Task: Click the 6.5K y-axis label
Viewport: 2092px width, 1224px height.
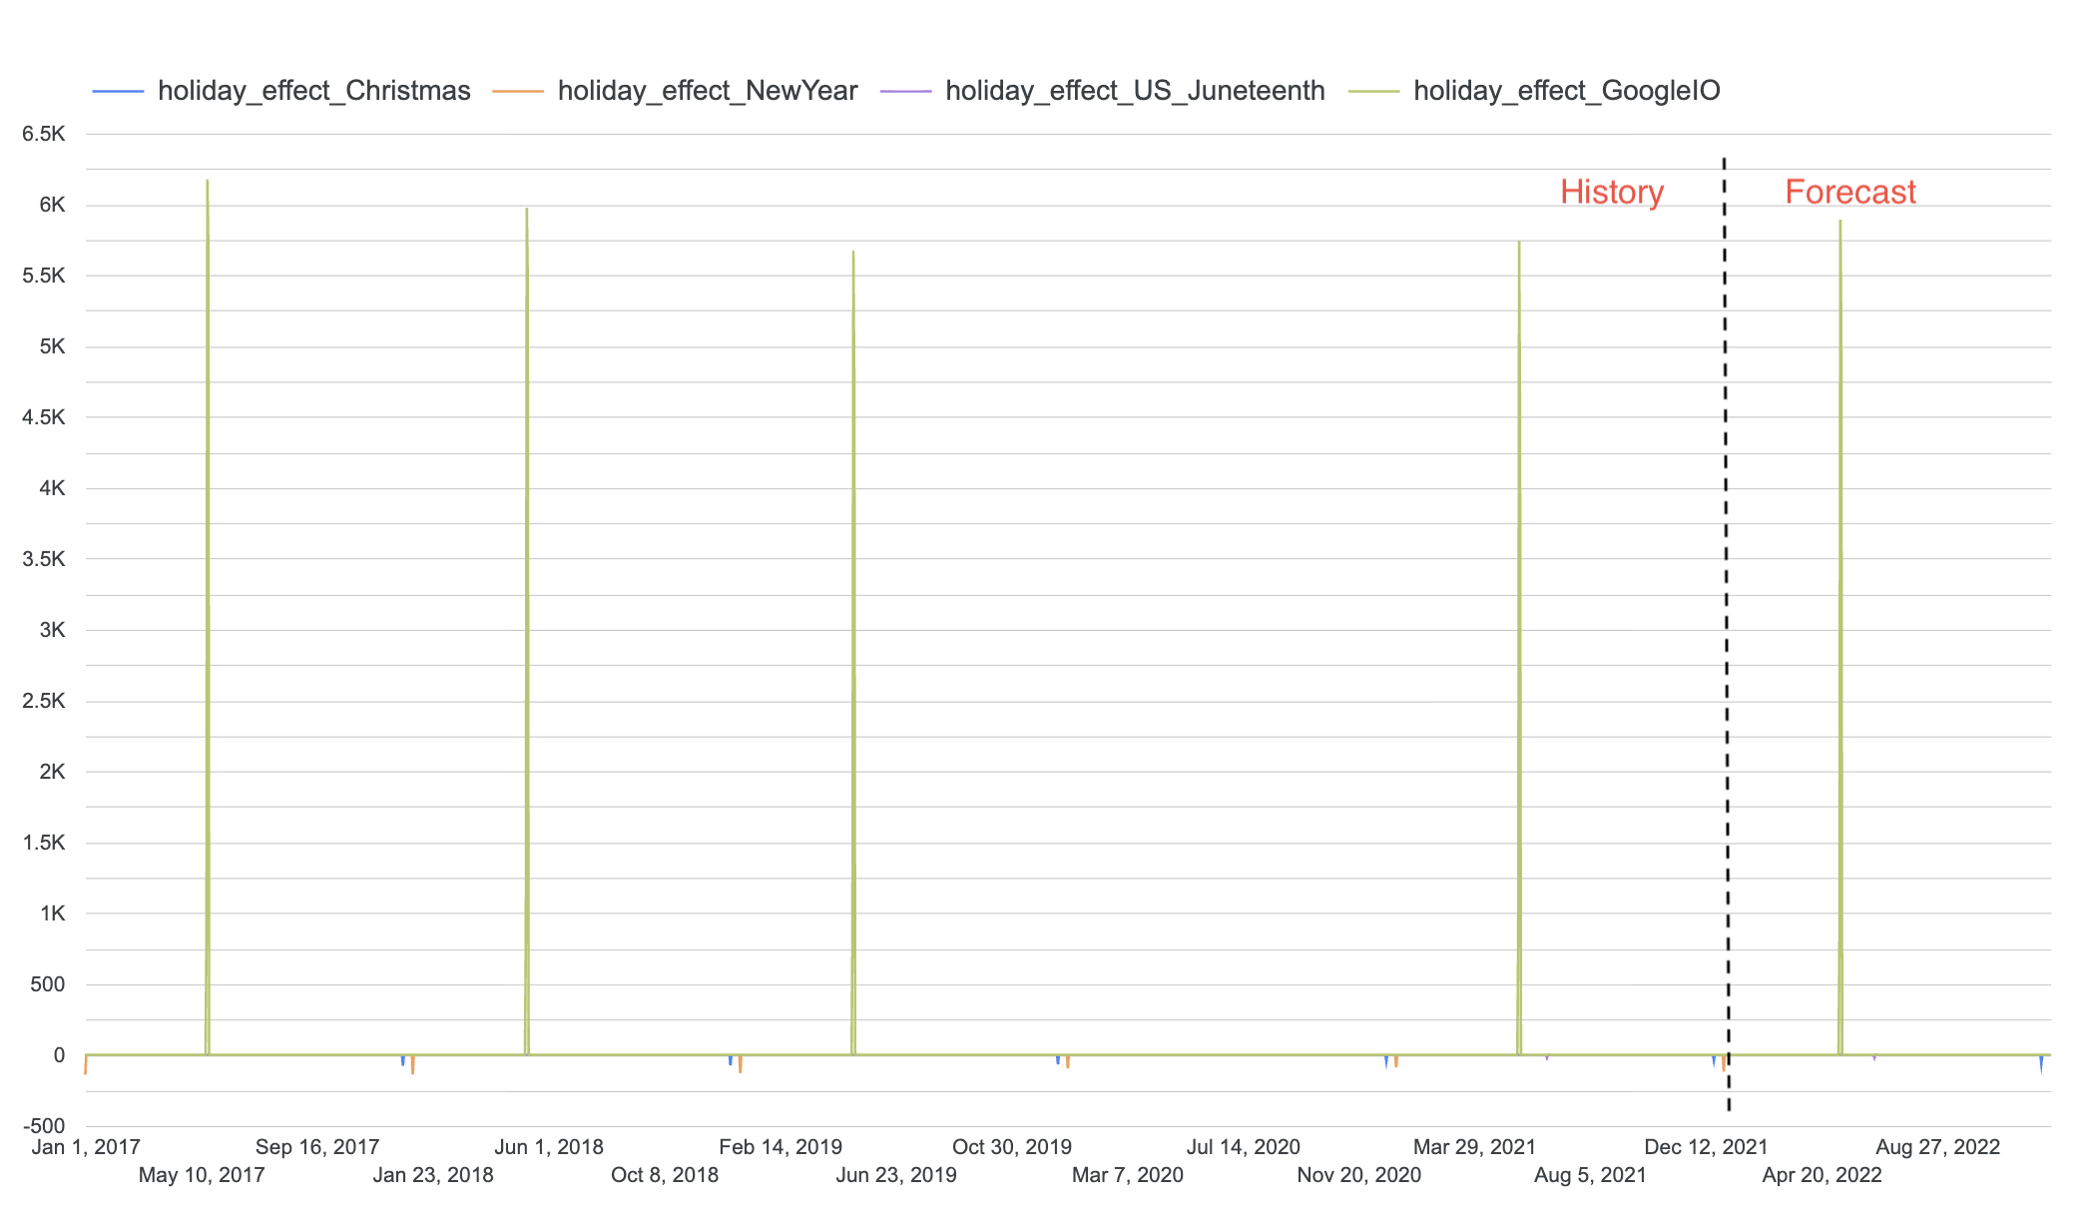Action: coord(44,134)
